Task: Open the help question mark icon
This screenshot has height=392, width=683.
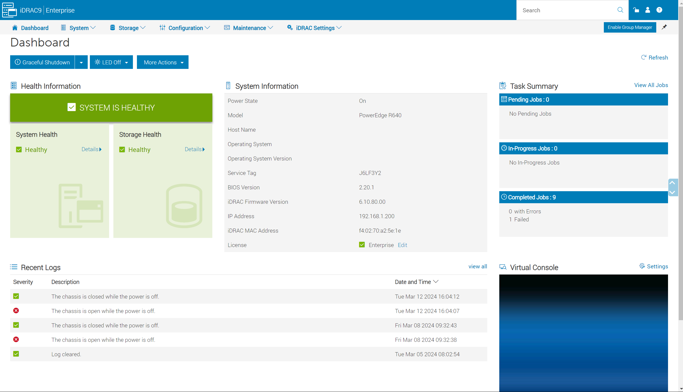Action: [x=659, y=10]
